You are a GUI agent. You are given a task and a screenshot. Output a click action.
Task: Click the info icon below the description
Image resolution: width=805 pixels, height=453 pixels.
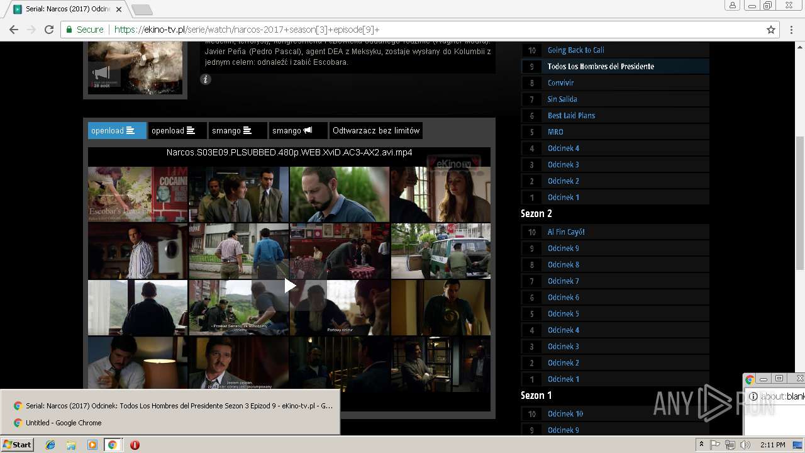coord(206,79)
